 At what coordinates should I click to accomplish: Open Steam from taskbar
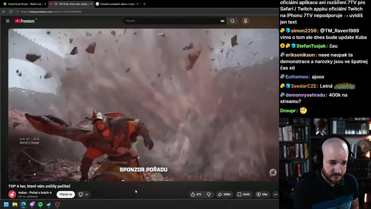(49, 204)
